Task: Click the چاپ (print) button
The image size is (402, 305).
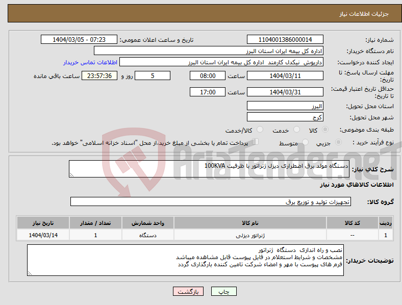Action: 224,291
